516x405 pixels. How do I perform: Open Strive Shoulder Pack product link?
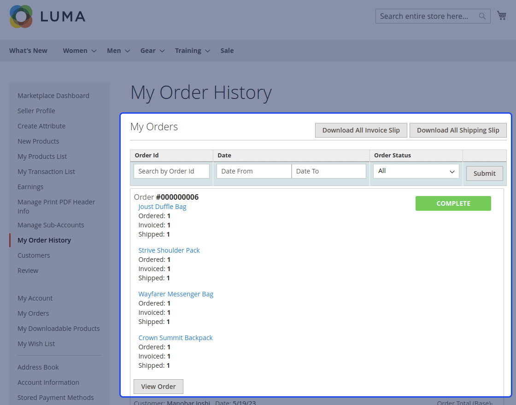coord(169,250)
